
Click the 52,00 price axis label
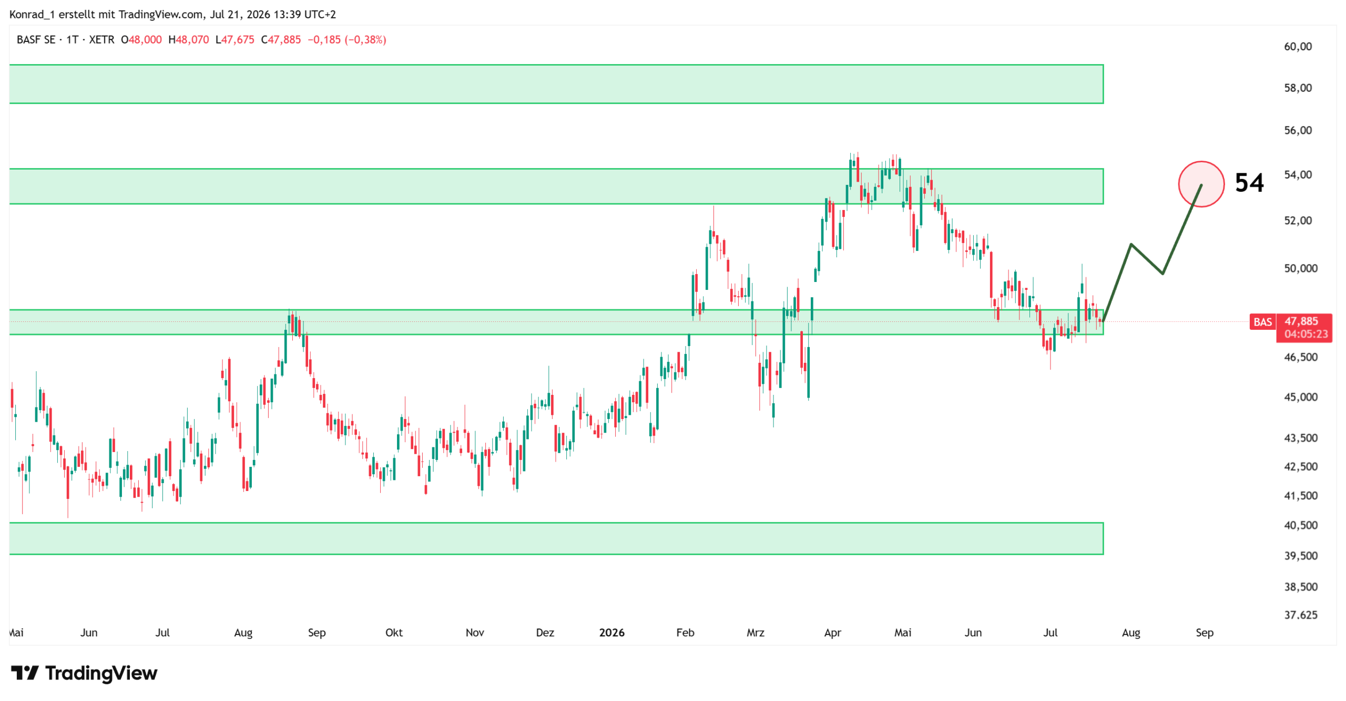pos(1298,221)
